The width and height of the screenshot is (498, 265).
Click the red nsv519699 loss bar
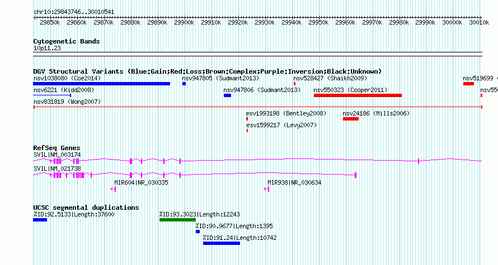468,84
